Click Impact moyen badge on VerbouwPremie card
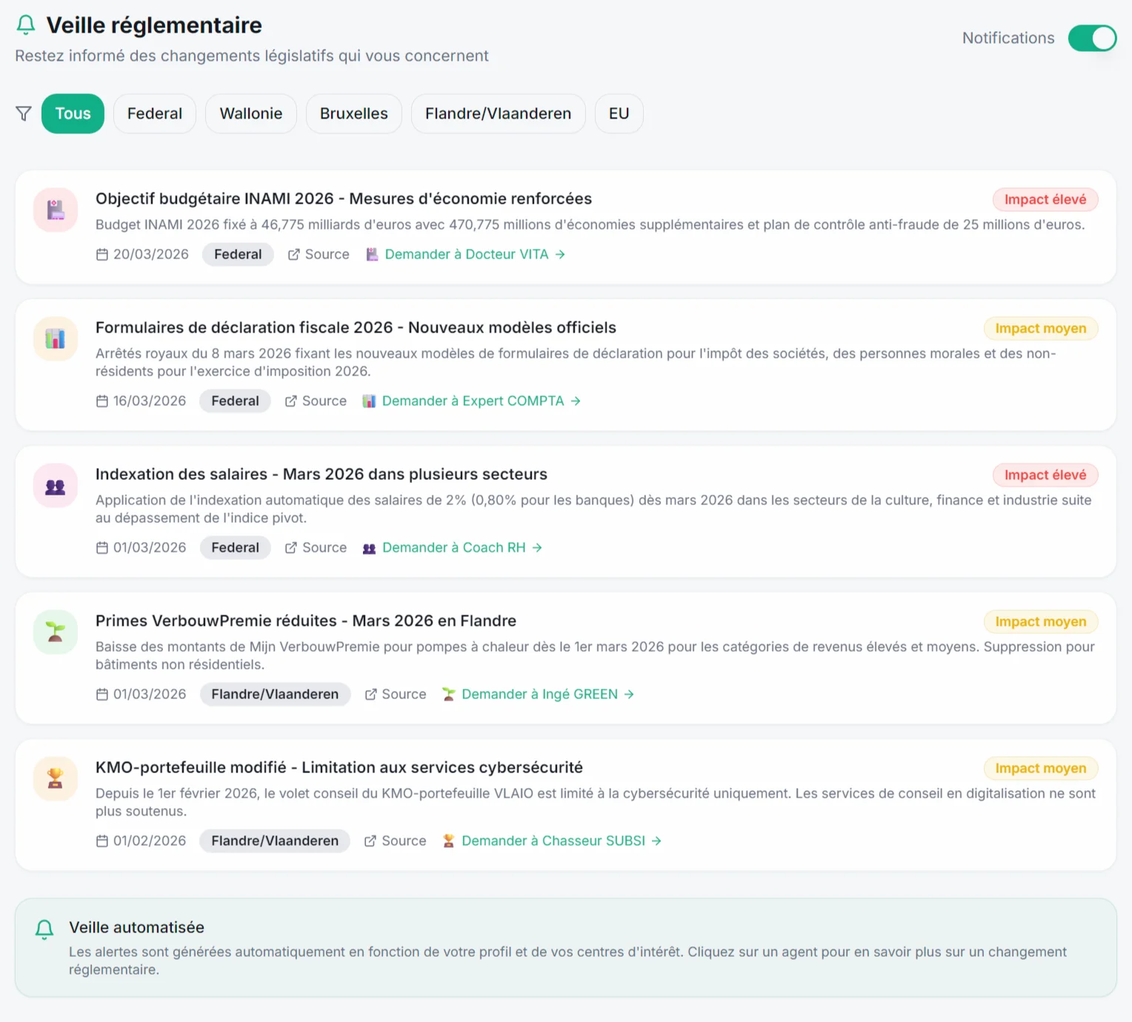 tap(1040, 621)
